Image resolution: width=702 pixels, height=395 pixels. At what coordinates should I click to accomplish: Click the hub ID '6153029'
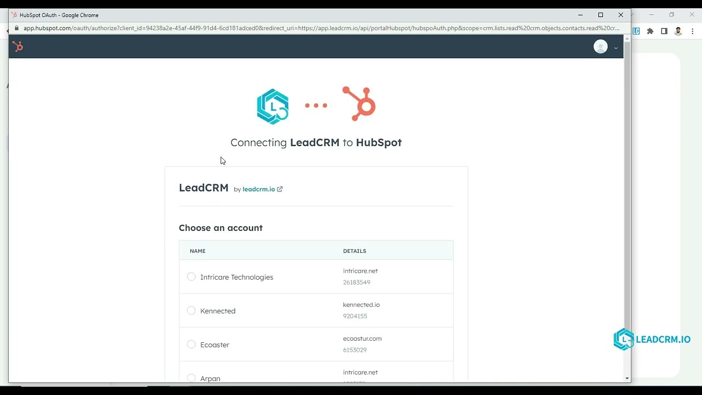355,350
